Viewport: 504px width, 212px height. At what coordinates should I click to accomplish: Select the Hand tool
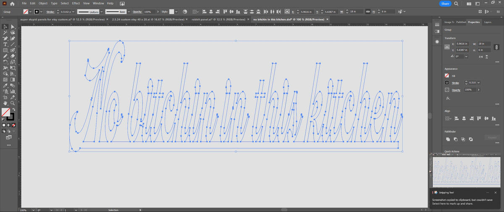coord(5,103)
